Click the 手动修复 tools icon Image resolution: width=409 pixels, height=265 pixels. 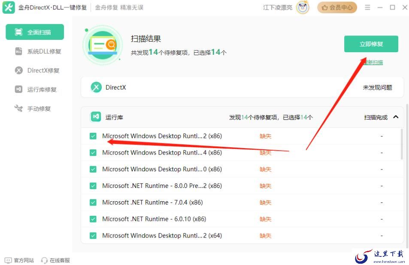[18, 108]
